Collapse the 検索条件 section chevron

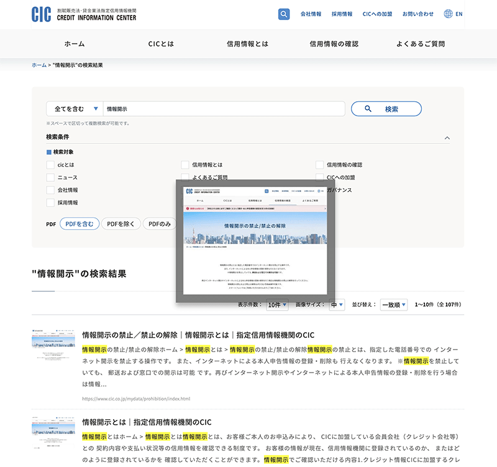447,138
